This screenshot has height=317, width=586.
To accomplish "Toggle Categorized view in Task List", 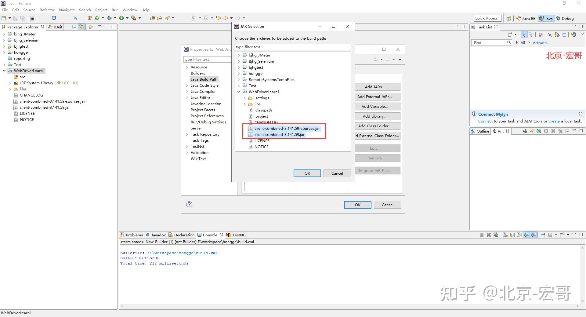I will tap(524, 35).
